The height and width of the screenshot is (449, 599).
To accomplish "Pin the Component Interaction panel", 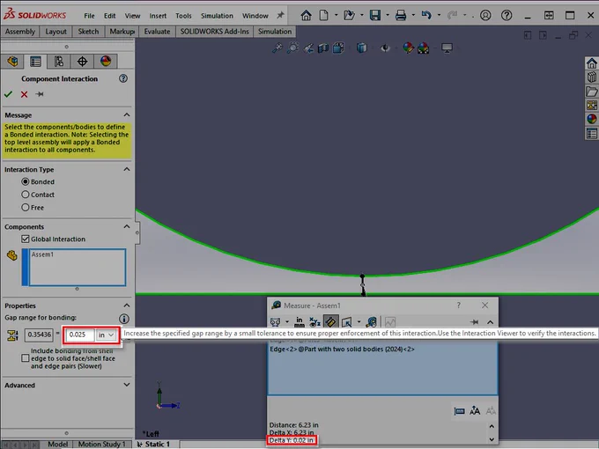I will click(x=40, y=94).
